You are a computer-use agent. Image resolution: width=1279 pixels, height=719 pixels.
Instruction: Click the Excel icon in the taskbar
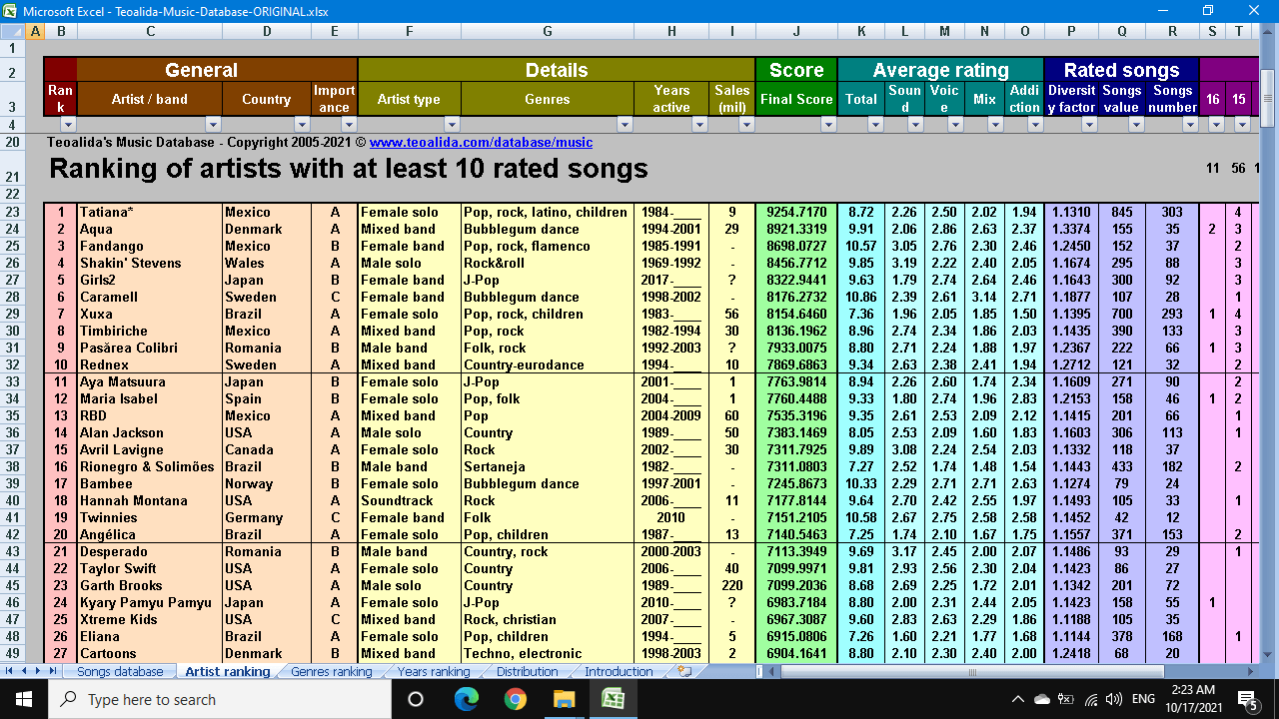pos(613,699)
